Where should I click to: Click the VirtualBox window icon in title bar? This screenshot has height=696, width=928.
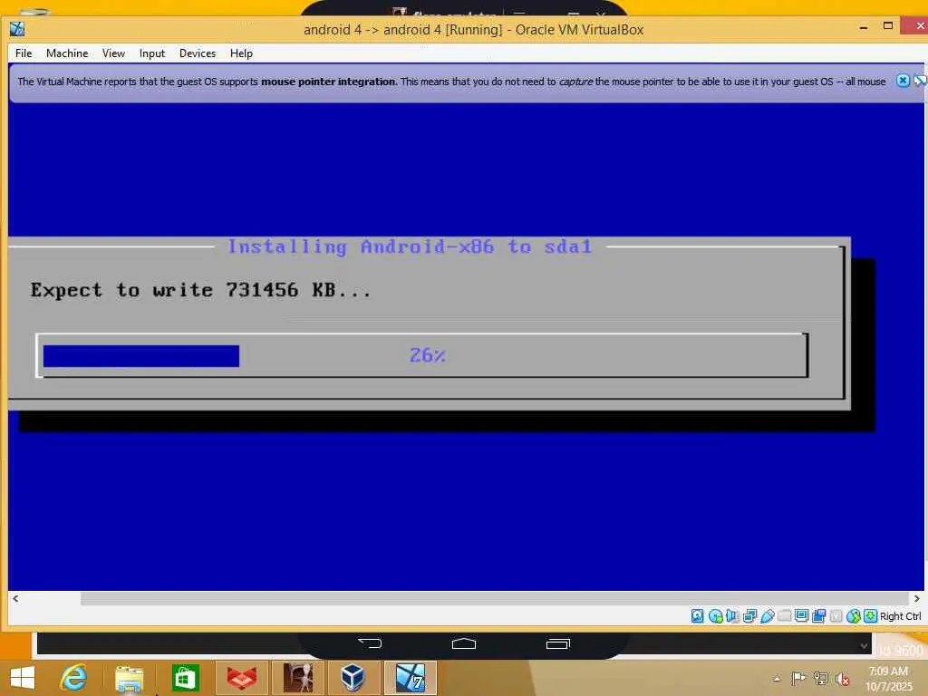[17, 29]
